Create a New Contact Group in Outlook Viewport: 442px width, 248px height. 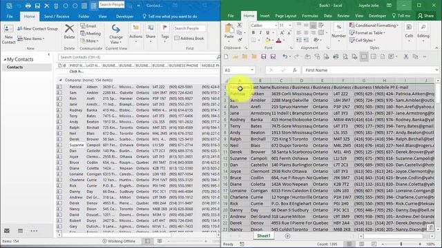37,28
